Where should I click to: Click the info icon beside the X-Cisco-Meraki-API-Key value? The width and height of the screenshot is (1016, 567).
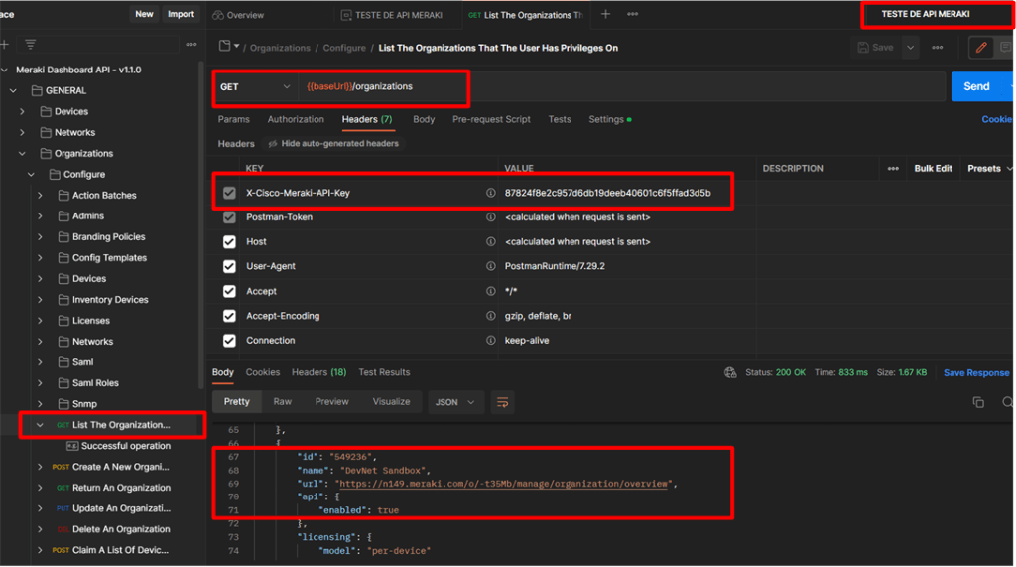pos(490,193)
